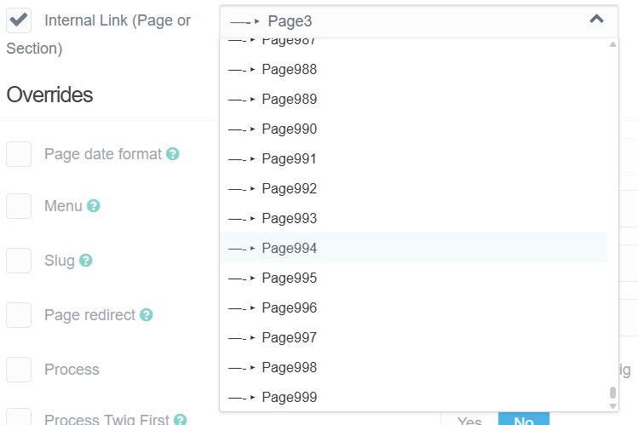Click the dropdown scrollbar thumb

(612, 393)
